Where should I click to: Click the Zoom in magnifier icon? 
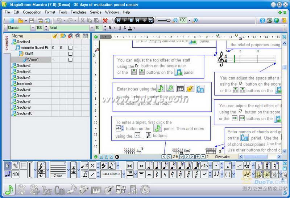pos(195,20)
